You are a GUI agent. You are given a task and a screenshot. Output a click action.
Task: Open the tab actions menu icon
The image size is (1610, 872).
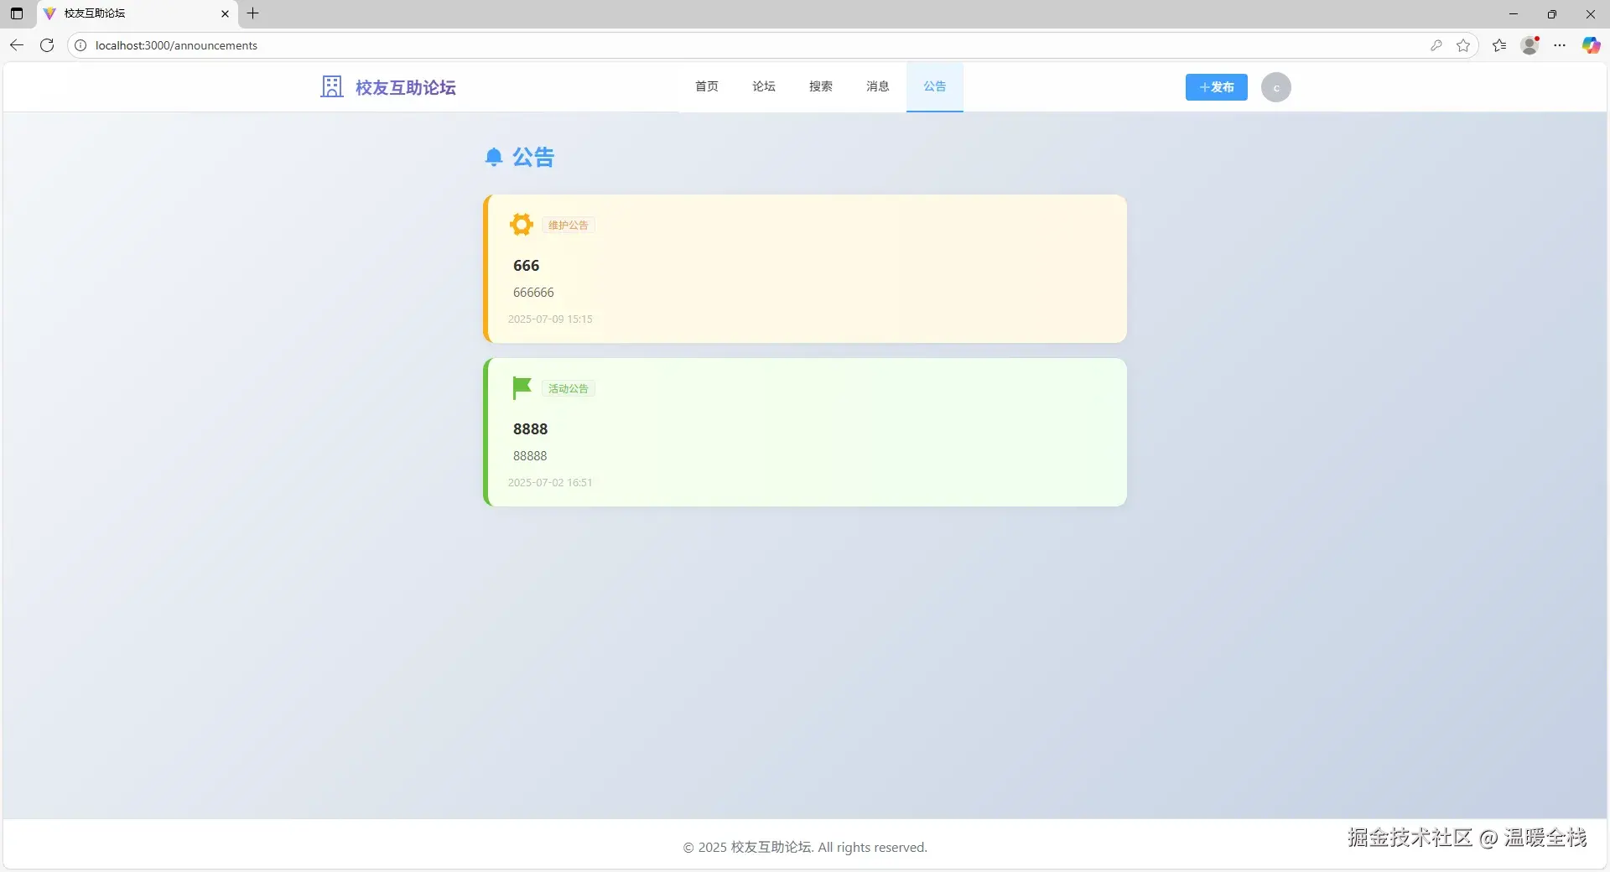17,13
